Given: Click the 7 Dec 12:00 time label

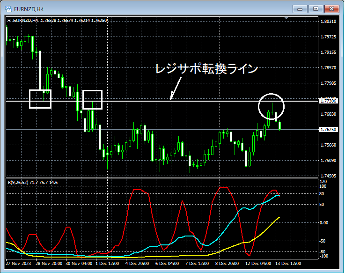Looking at the screenshot, I should (x=197, y=264).
